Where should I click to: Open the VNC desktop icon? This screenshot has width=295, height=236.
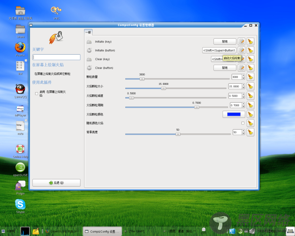[56, 13]
